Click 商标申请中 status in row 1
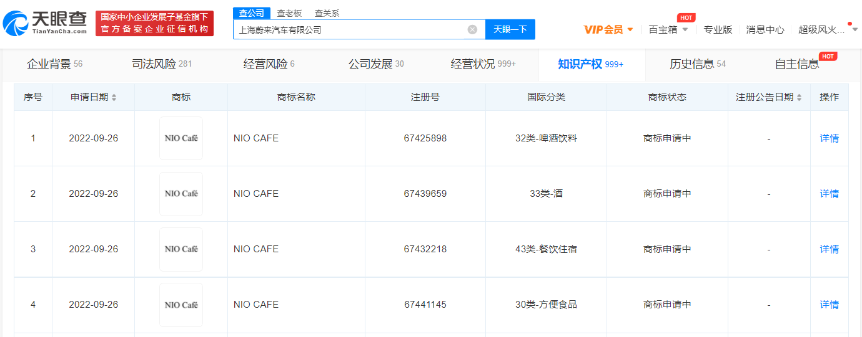 point(667,138)
